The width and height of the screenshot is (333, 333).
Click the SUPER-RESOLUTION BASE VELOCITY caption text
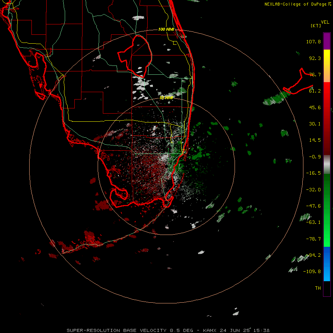pyautogui.click(x=117, y=330)
